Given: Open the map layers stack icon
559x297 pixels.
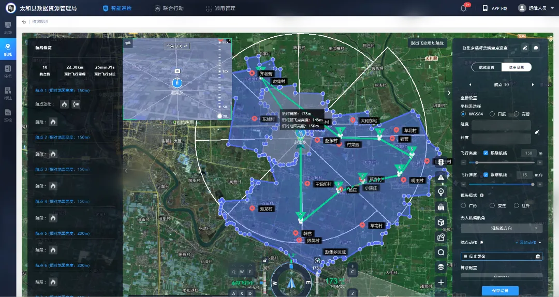Looking at the screenshot, I should [x=441, y=267].
